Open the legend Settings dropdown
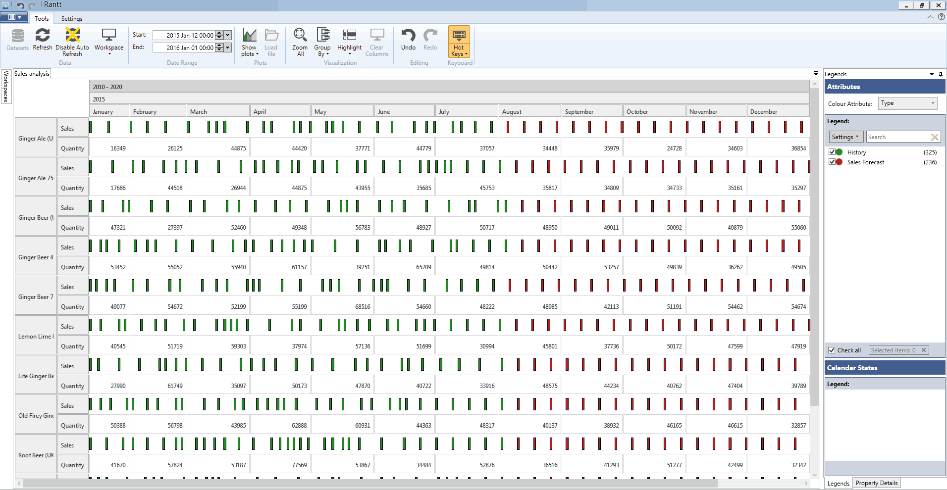 point(845,137)
